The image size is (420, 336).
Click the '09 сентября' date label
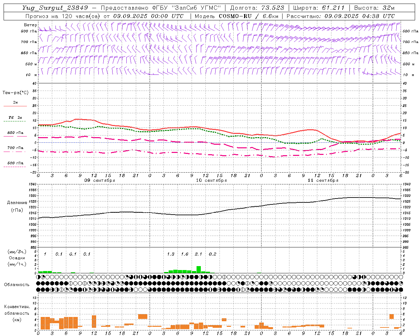(x=99, y=180)
